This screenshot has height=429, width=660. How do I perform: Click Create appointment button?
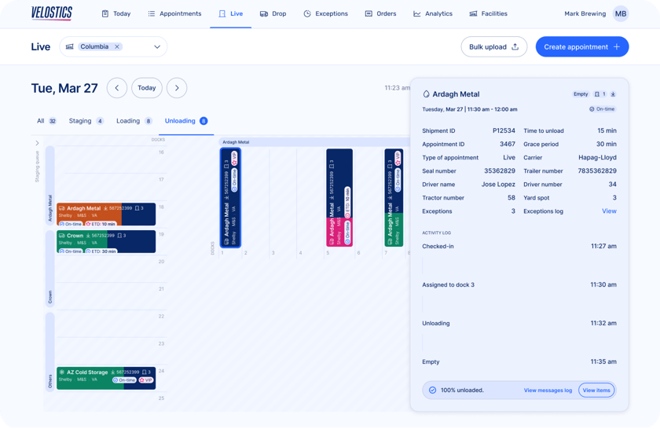pyautogui.click(x=582, y=46)
